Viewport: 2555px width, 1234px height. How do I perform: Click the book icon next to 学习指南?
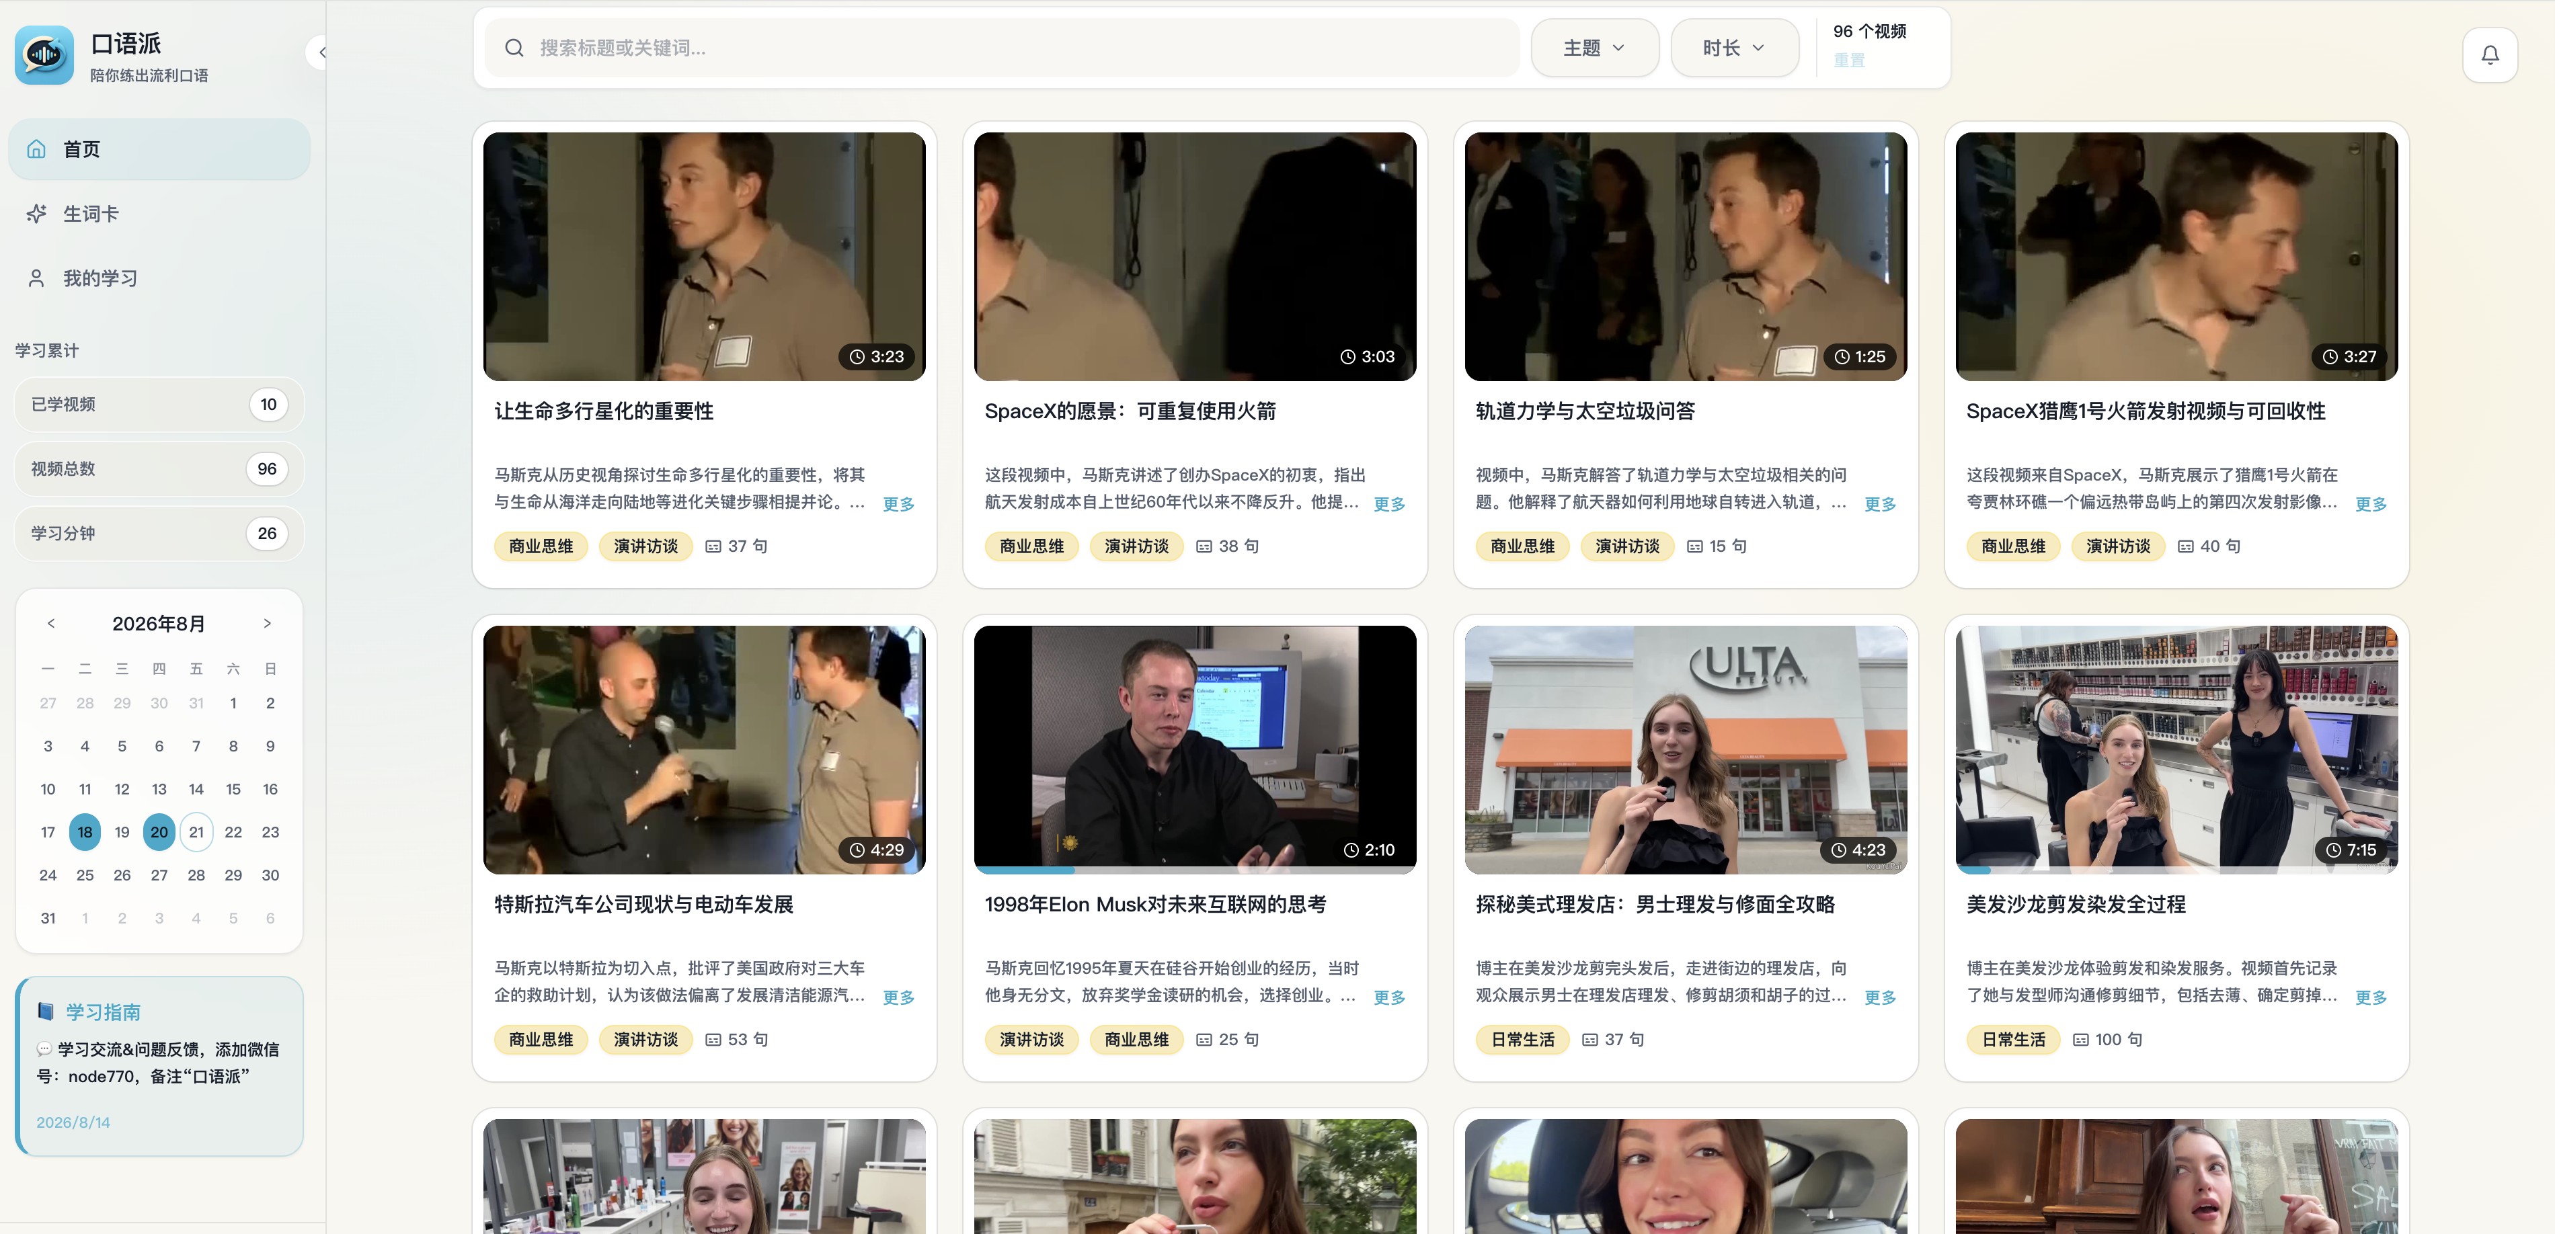pos(44,1011)
